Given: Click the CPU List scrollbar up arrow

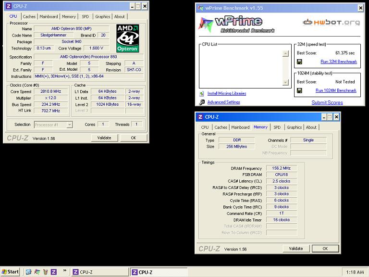Looking at the screenshot, I should point(285,53).
